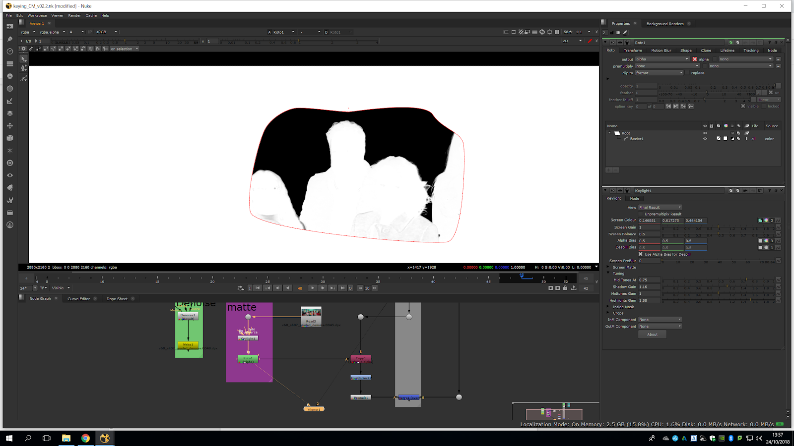Image resolution: width=794 pixels, height=446 pixels.
Task: Click the Screen Colour colour wheel icon
Action: pos(766,221)
